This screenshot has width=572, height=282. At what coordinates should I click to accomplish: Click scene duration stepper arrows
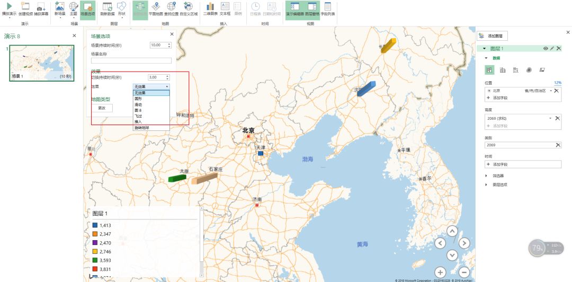coord(169,45)
